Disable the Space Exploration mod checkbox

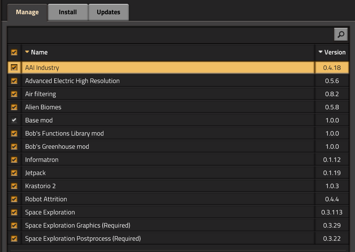(14, 212)
